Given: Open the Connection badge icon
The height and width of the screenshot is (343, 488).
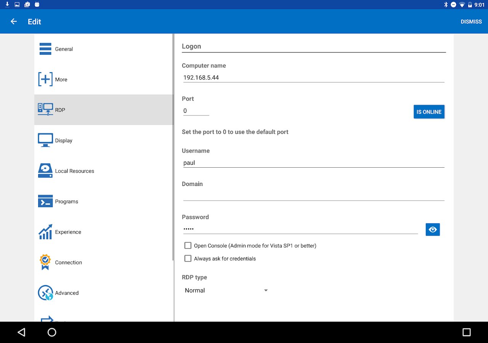Looking at the screenshot, I should 45,262.
